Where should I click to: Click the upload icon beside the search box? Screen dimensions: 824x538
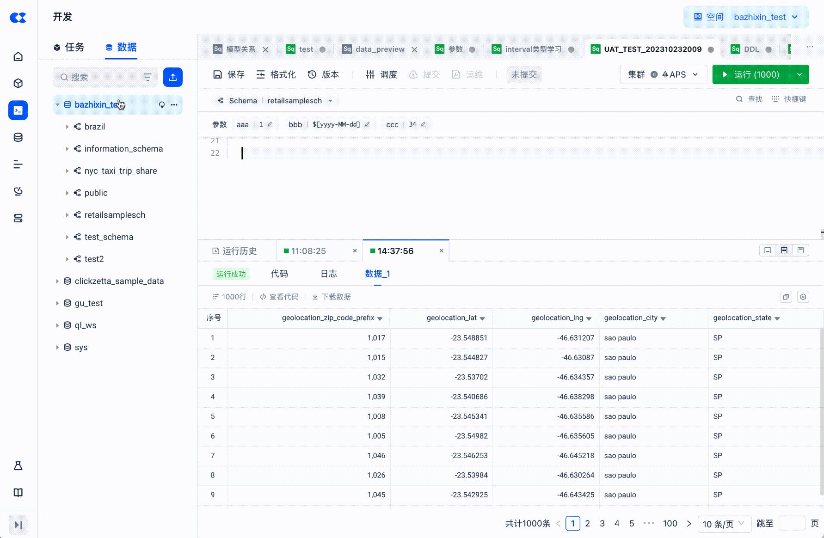(x=172, y=77)
